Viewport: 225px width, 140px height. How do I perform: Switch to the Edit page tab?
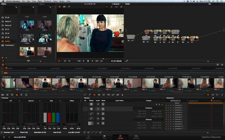(104, 137)
